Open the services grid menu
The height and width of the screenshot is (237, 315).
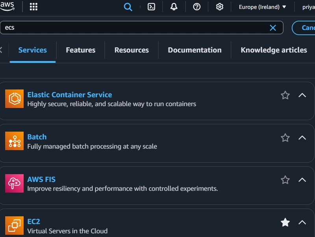[x=33, y=7]
